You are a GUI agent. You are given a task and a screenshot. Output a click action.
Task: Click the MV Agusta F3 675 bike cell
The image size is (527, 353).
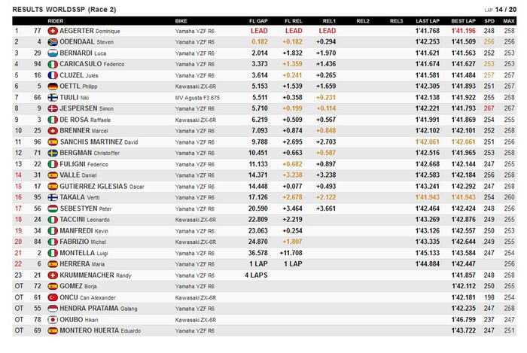click(x=197, y=98)
